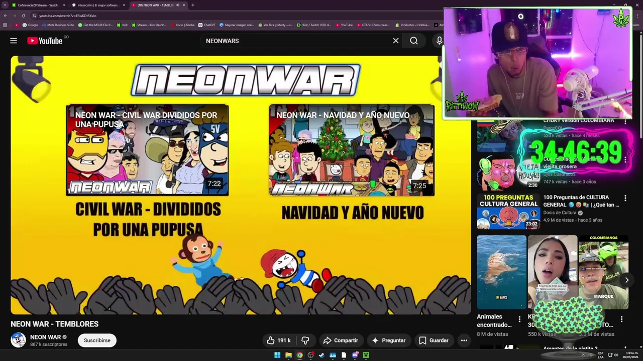643x361 pixels.
Task: Open Discord from the taskbar
Action: click(x=355, y=355)
